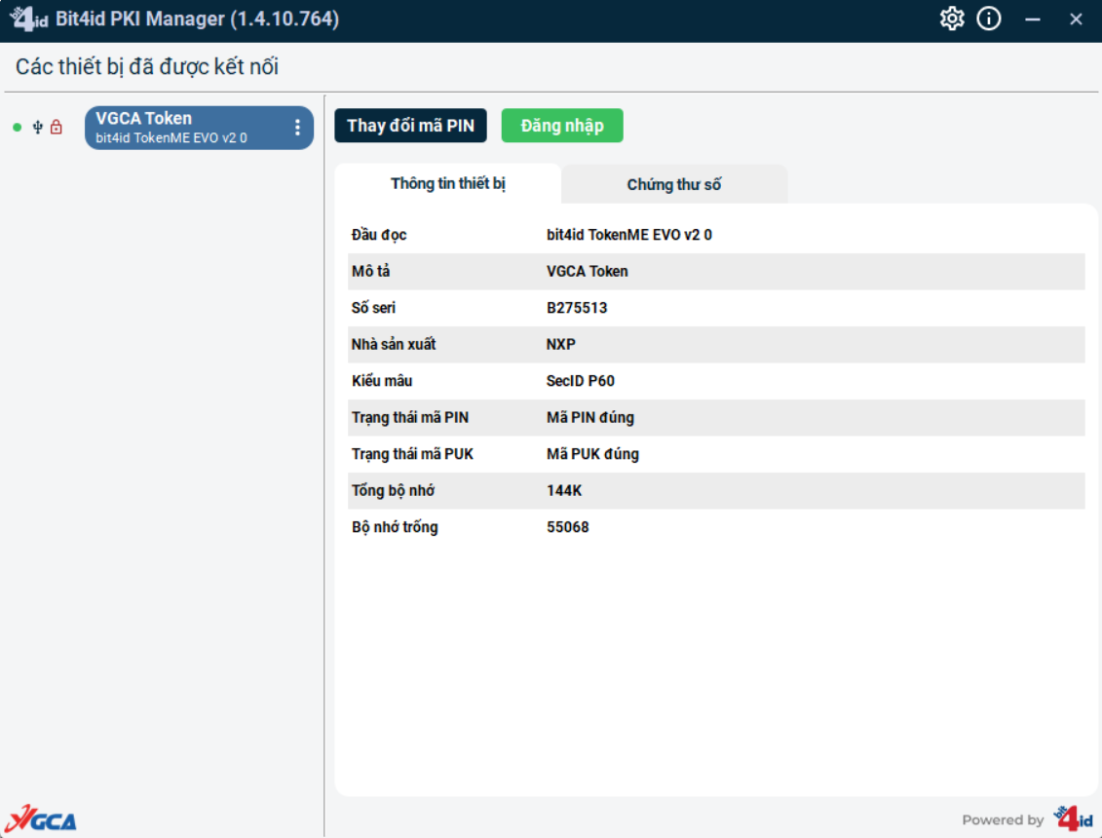1102x838 pixels.
Task: Click the Trạng thái mã PIN label
Action: click(410, 418)
